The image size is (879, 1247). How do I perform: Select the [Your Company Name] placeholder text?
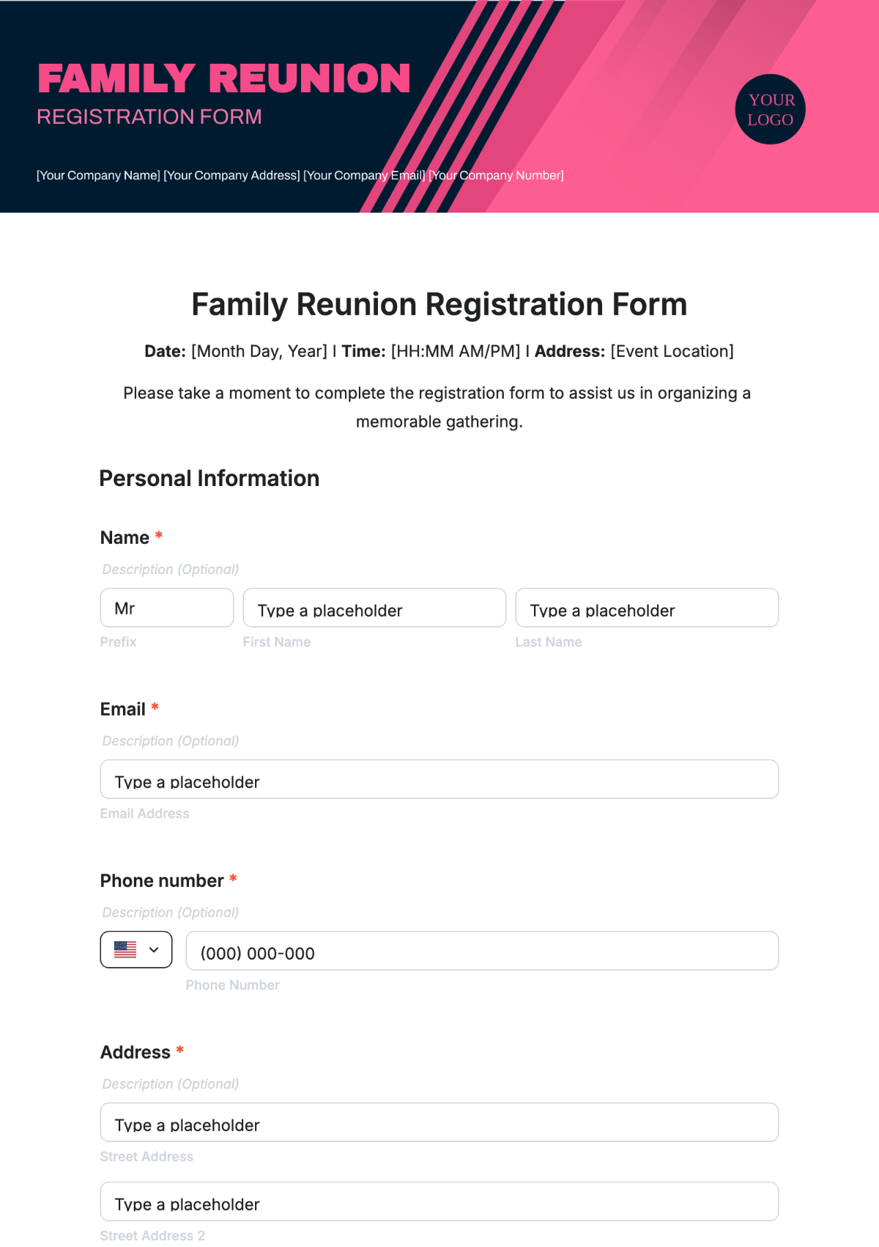[98, 175]
